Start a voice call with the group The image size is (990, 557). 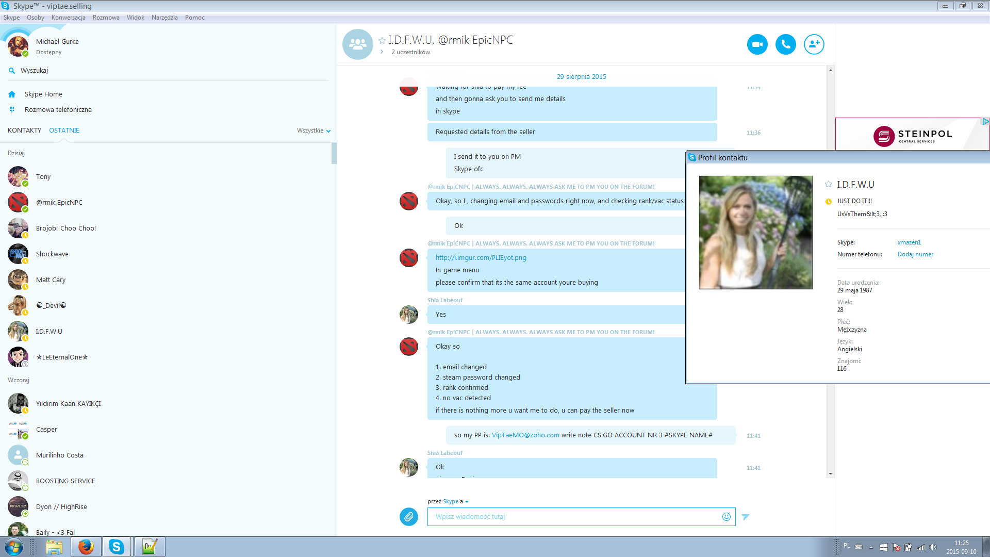[785, 44]
